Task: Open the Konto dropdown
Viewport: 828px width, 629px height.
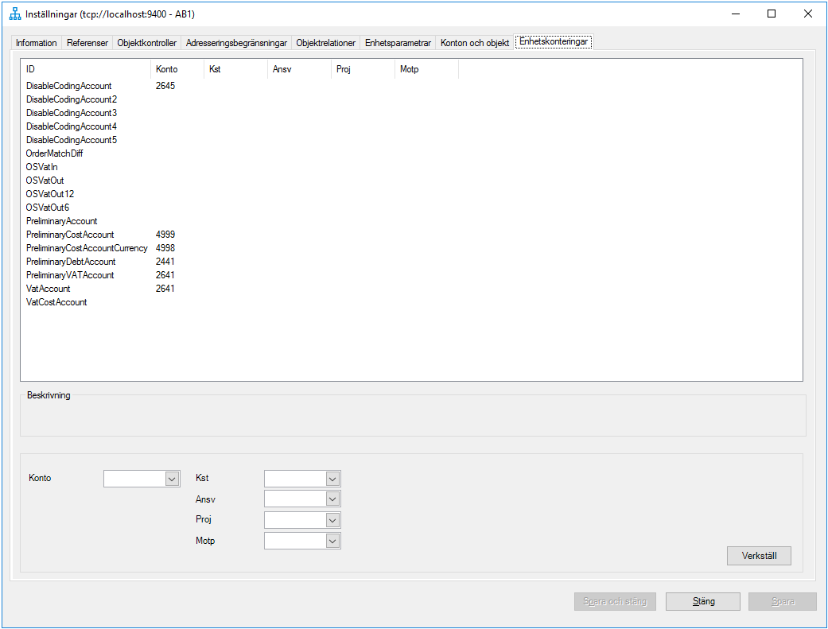Action: pos(172,478)
